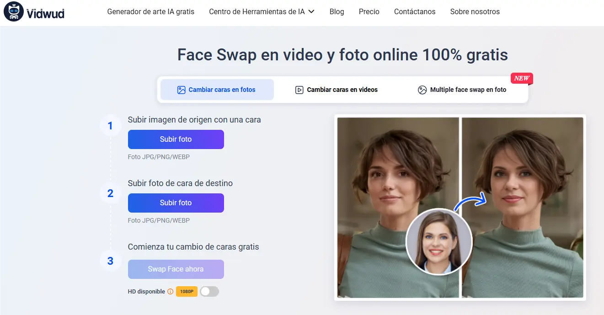Click the step 2 numbered circle
604x315 pixels.
pos(110,193)
